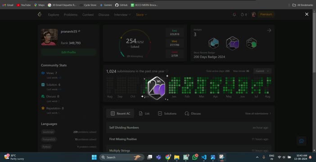The height and width of the screenshot is (162, 316).
Task: Click the Edit Profile button
Action: point(68,52)
